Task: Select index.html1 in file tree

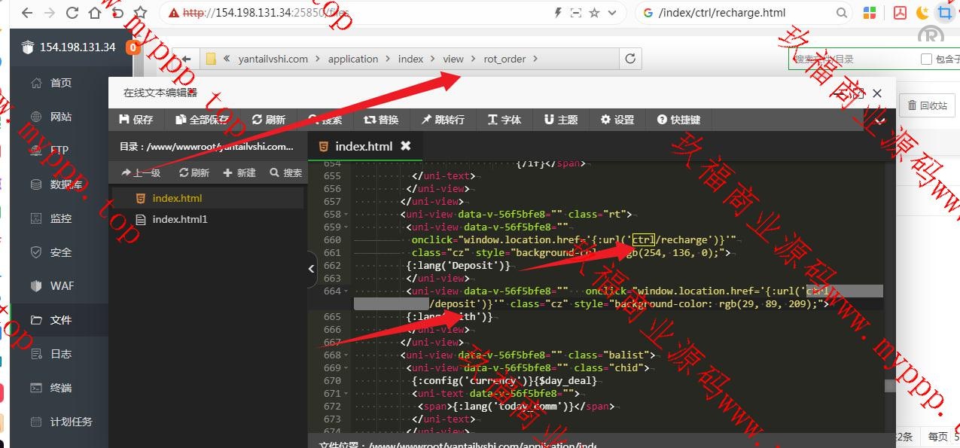Action: pyautogui.click(x=179, y=219)
